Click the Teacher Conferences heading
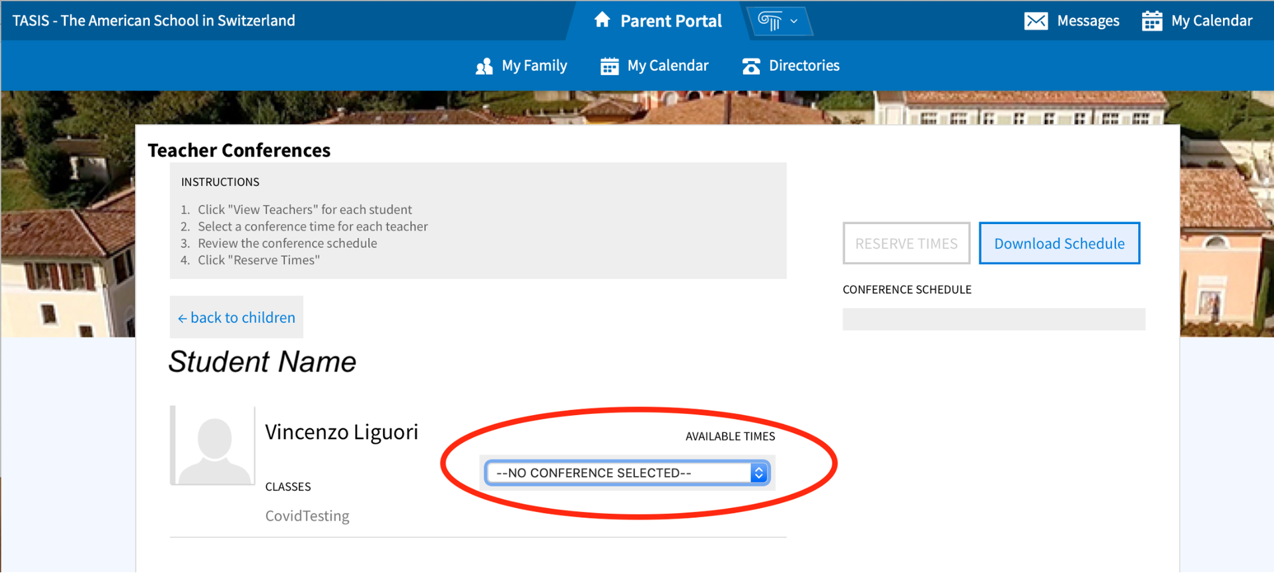 point(239,151)
